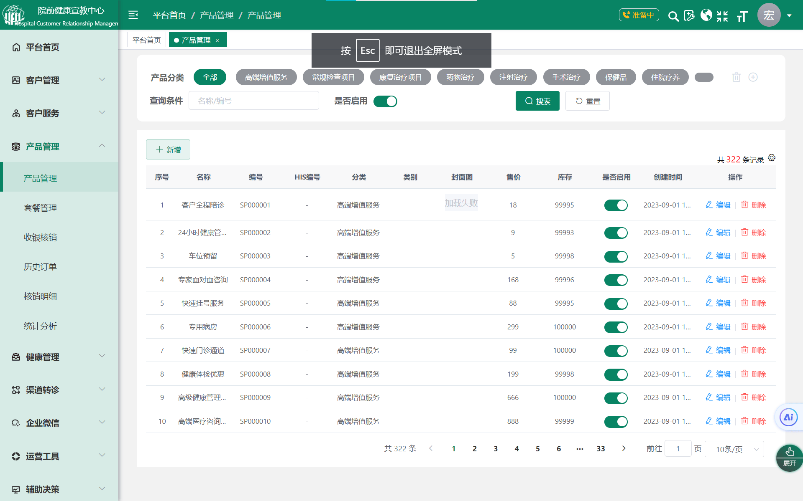
Task: Click the font size tT icon
Action: (742, 16)
